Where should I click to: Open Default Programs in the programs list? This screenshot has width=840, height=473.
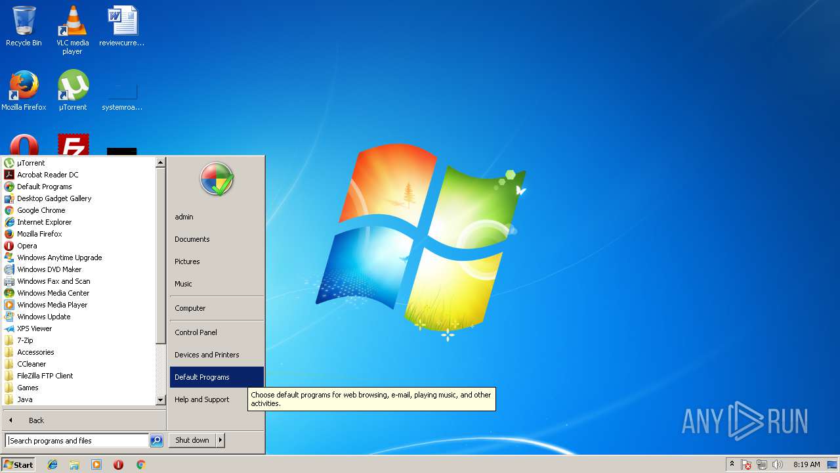79,187
